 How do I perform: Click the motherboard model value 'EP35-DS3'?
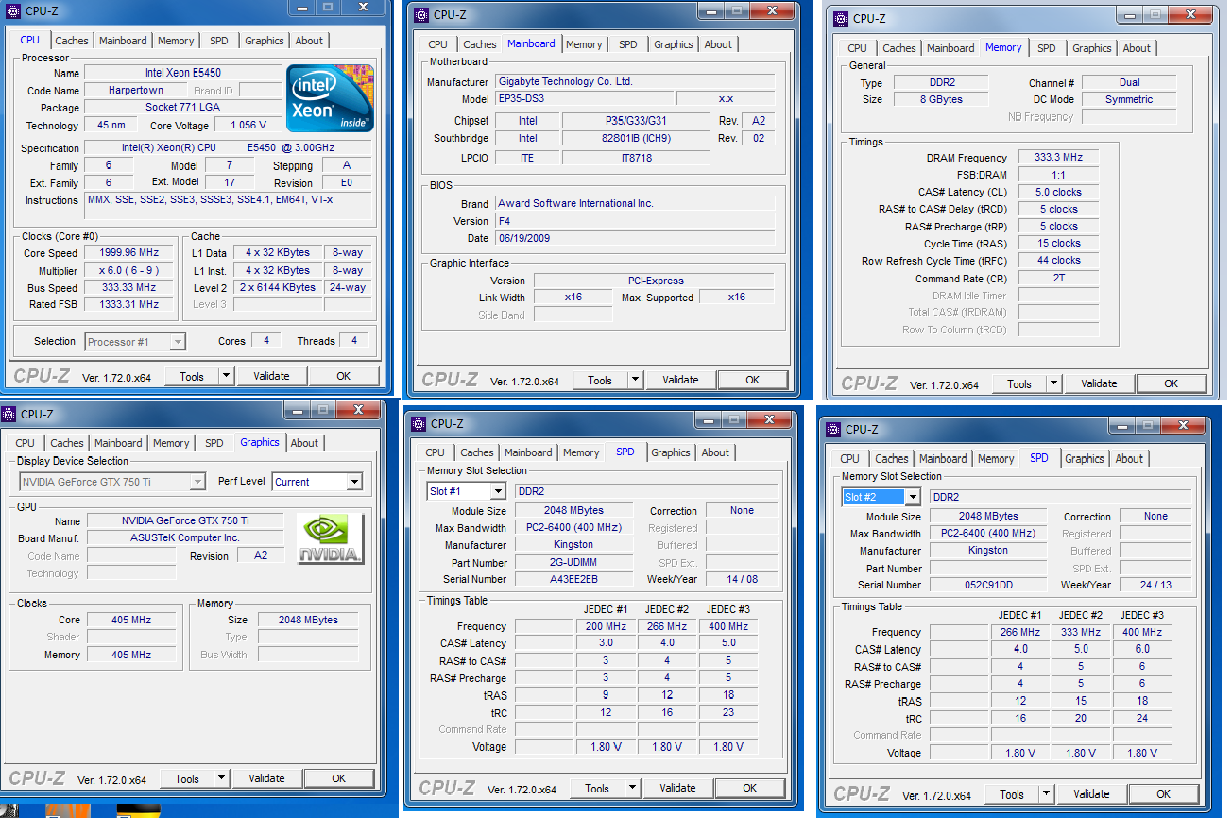point(585,99)
